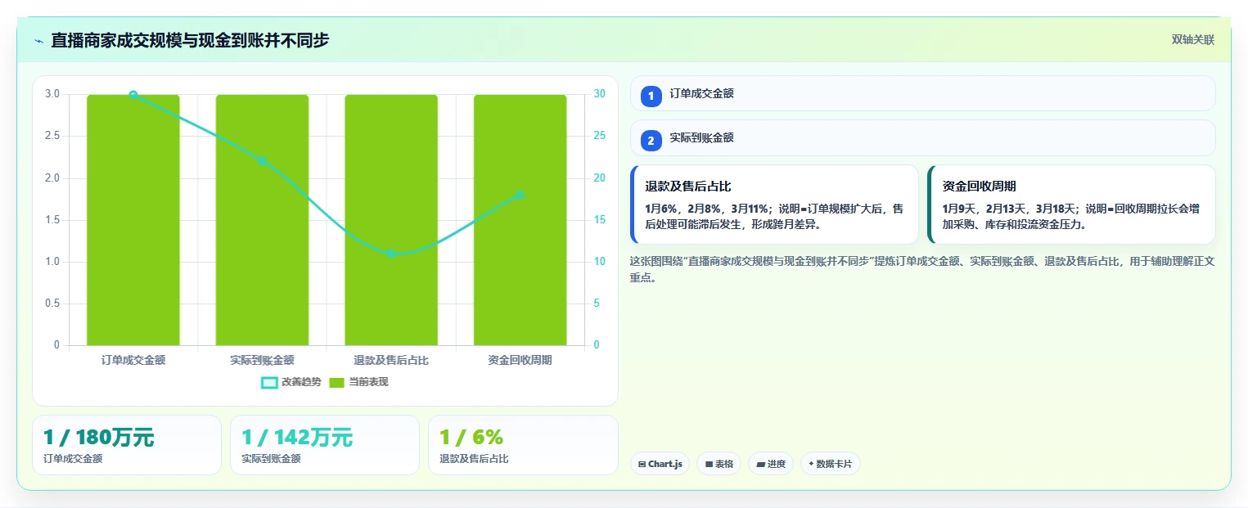Click the 资金回收周期 x-axis label
The width and height of the screenshot is (1248, 508).
[520, 360]
